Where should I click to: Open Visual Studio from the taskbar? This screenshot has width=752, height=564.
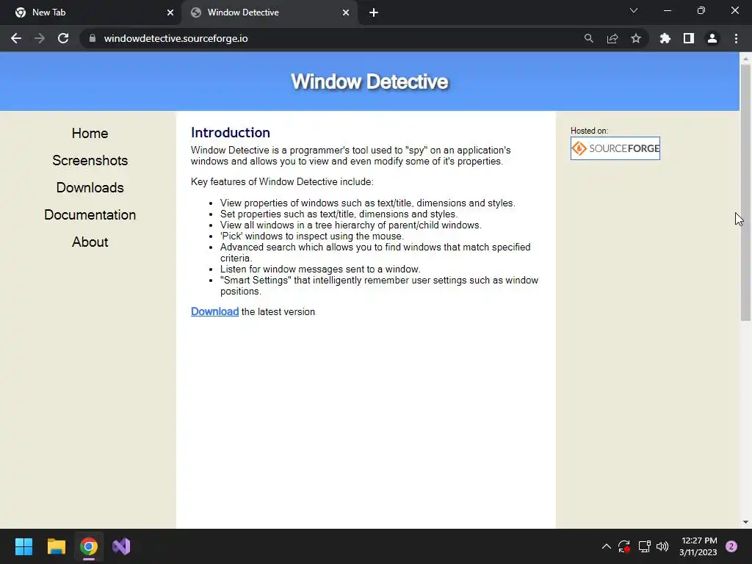[x=121, y=546]
